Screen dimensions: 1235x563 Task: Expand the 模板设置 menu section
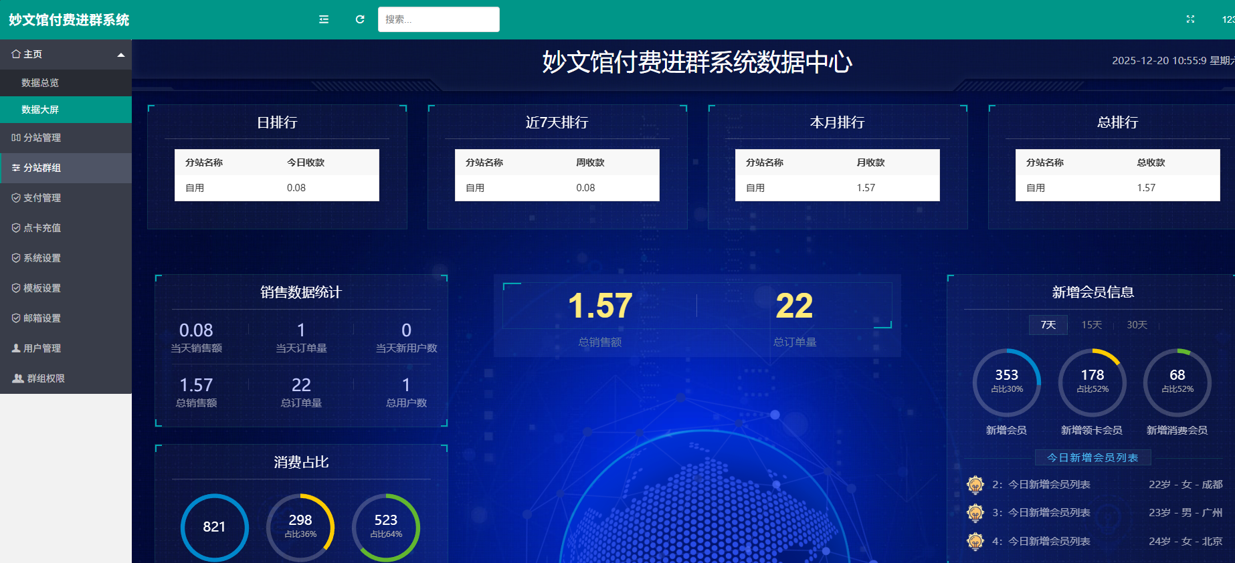pos(42,288)
